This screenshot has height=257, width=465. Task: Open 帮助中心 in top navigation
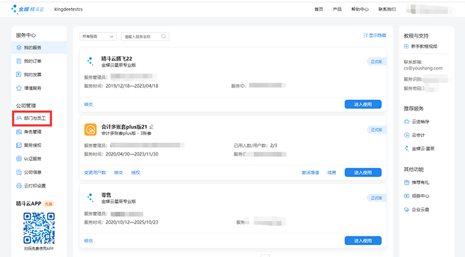click(x=360, y=9)
